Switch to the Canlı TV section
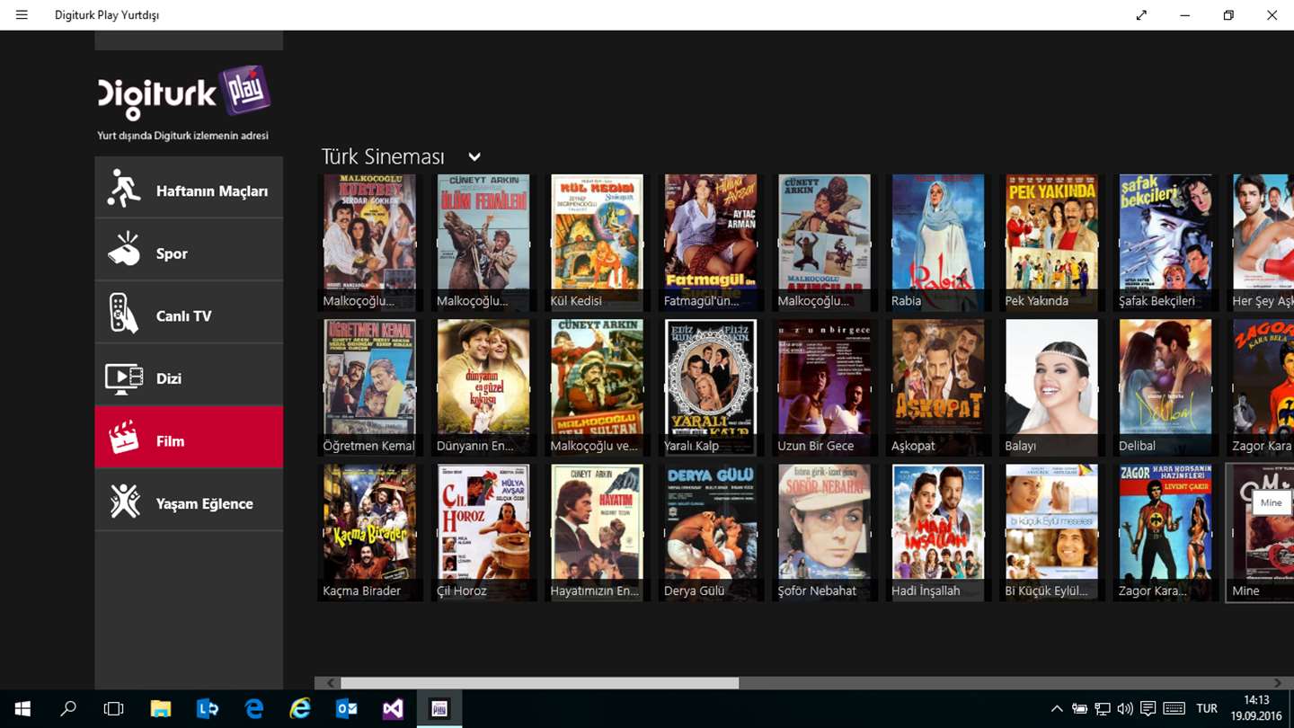This screenshot has width=1294, height=728. click(189, 313)
